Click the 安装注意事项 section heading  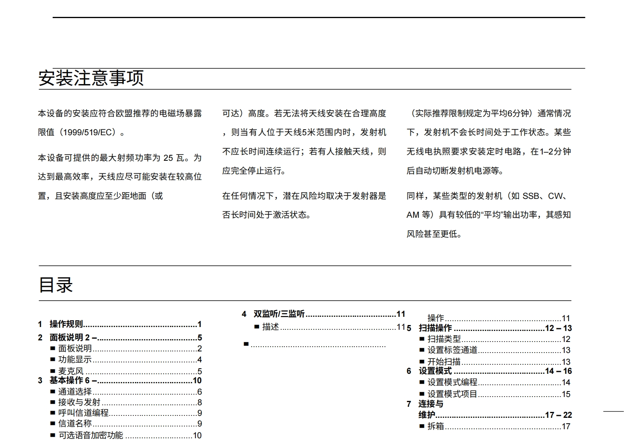pyautogui.click(x=91, y=78)
